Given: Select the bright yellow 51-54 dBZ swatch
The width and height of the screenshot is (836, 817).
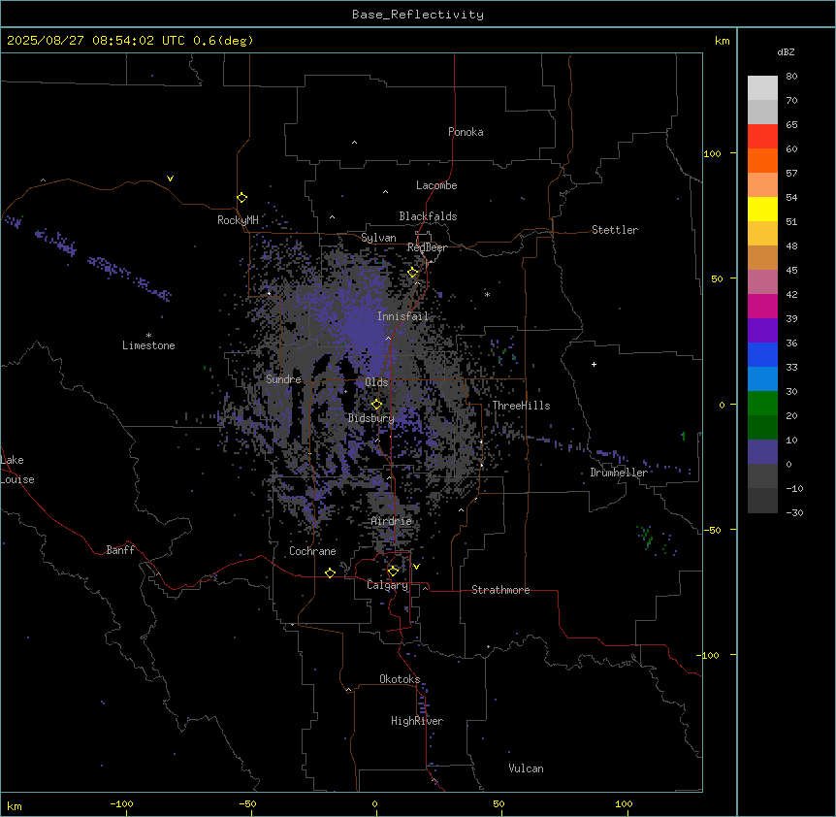Looking at the screenshot, I should (762, 209).
